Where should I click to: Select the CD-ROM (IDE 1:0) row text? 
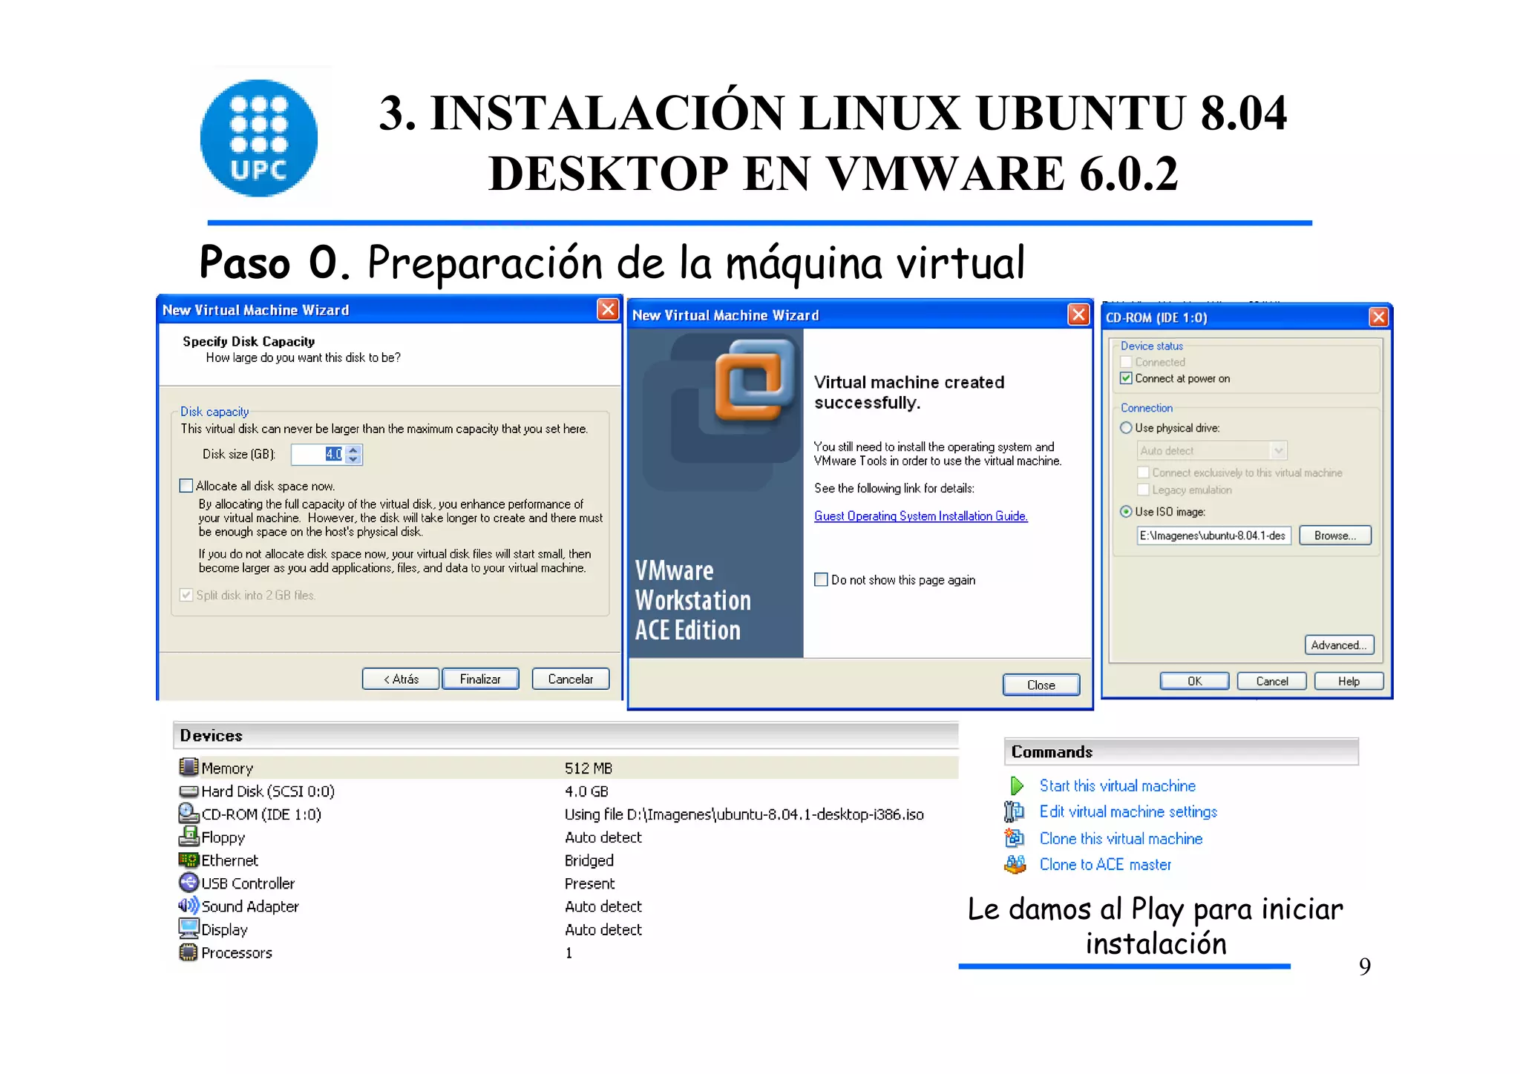point(261,814)
